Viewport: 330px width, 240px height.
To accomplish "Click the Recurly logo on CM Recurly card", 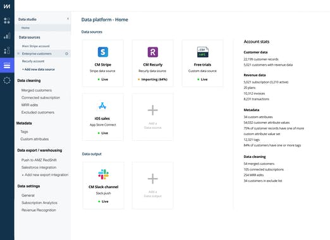I will point(153,52).
